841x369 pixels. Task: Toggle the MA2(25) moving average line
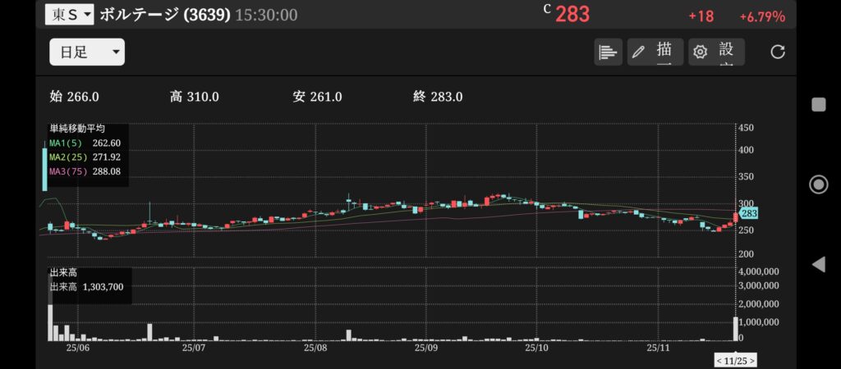point(85,157)
